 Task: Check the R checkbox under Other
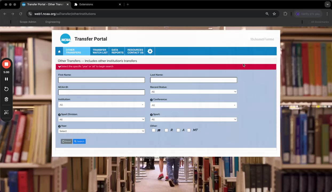pyautogui.click(x=166, y=130)
